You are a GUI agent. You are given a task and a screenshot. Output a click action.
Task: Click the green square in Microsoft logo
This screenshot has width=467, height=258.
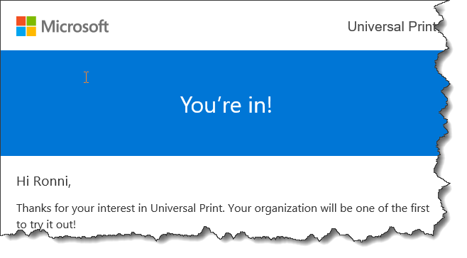click(x=31, y=21)
